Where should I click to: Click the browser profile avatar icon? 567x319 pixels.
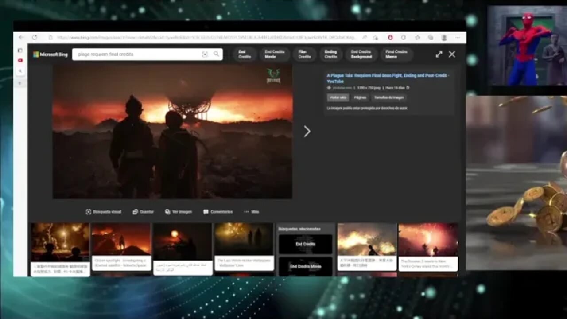click(444, 38)
